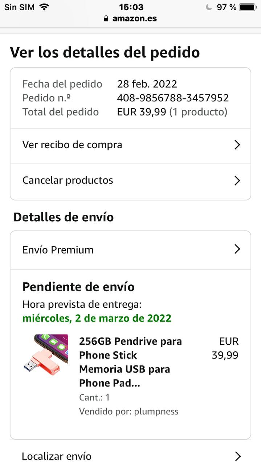Expand the Envío Premium chevron arrow

[x=237, y=249]
